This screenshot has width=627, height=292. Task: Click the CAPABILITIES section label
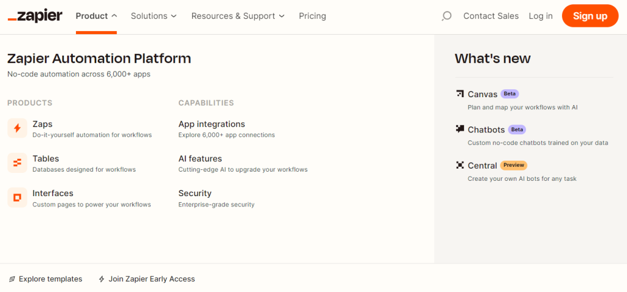(x=206, y=103)
